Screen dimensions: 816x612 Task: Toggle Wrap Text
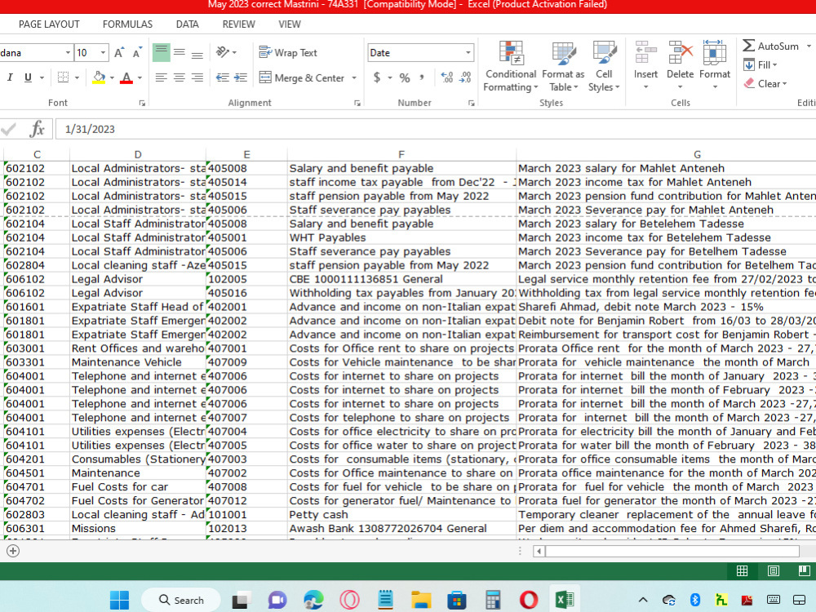tap(288, 52)
